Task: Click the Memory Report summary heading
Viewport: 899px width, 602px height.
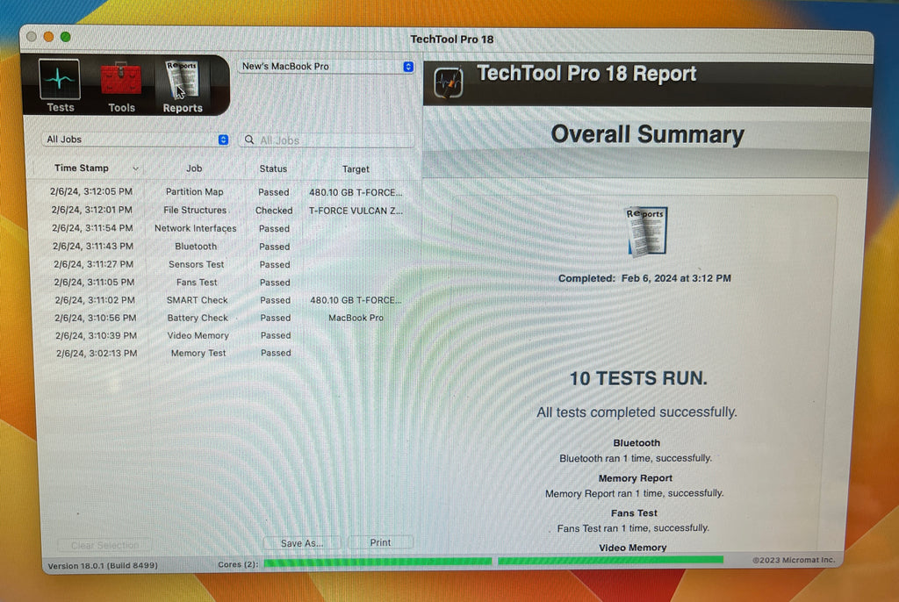Action: 636,478
